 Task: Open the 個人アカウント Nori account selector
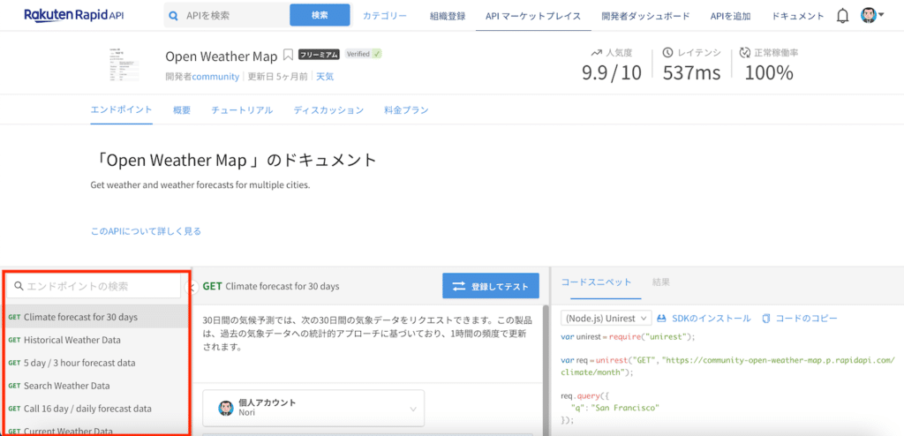coord(313,408)
